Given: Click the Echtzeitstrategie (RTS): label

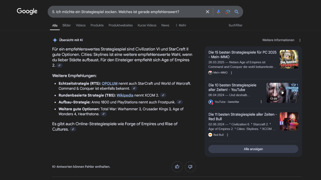Looking at the screenshot, I should click(80, 83).
